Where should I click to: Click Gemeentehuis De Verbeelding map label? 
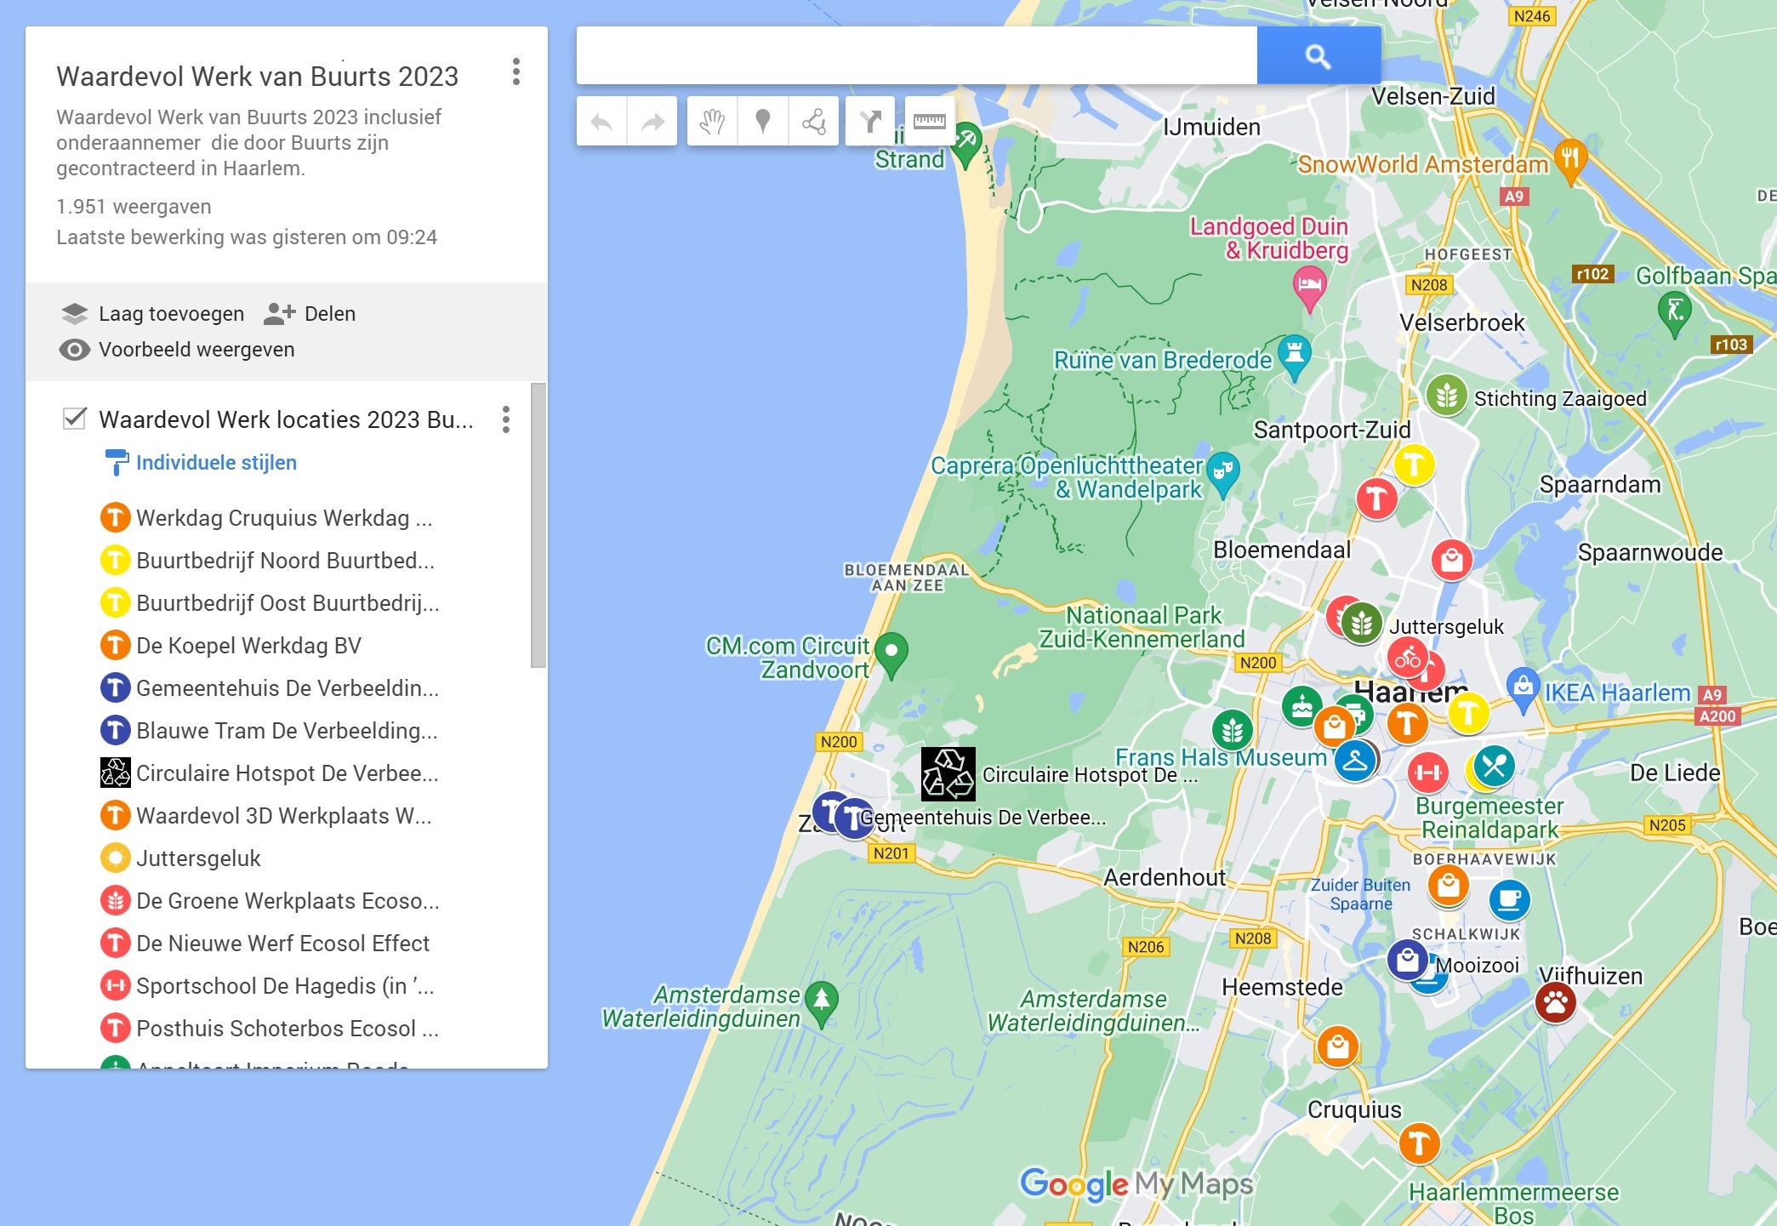(x=982, y=818)
